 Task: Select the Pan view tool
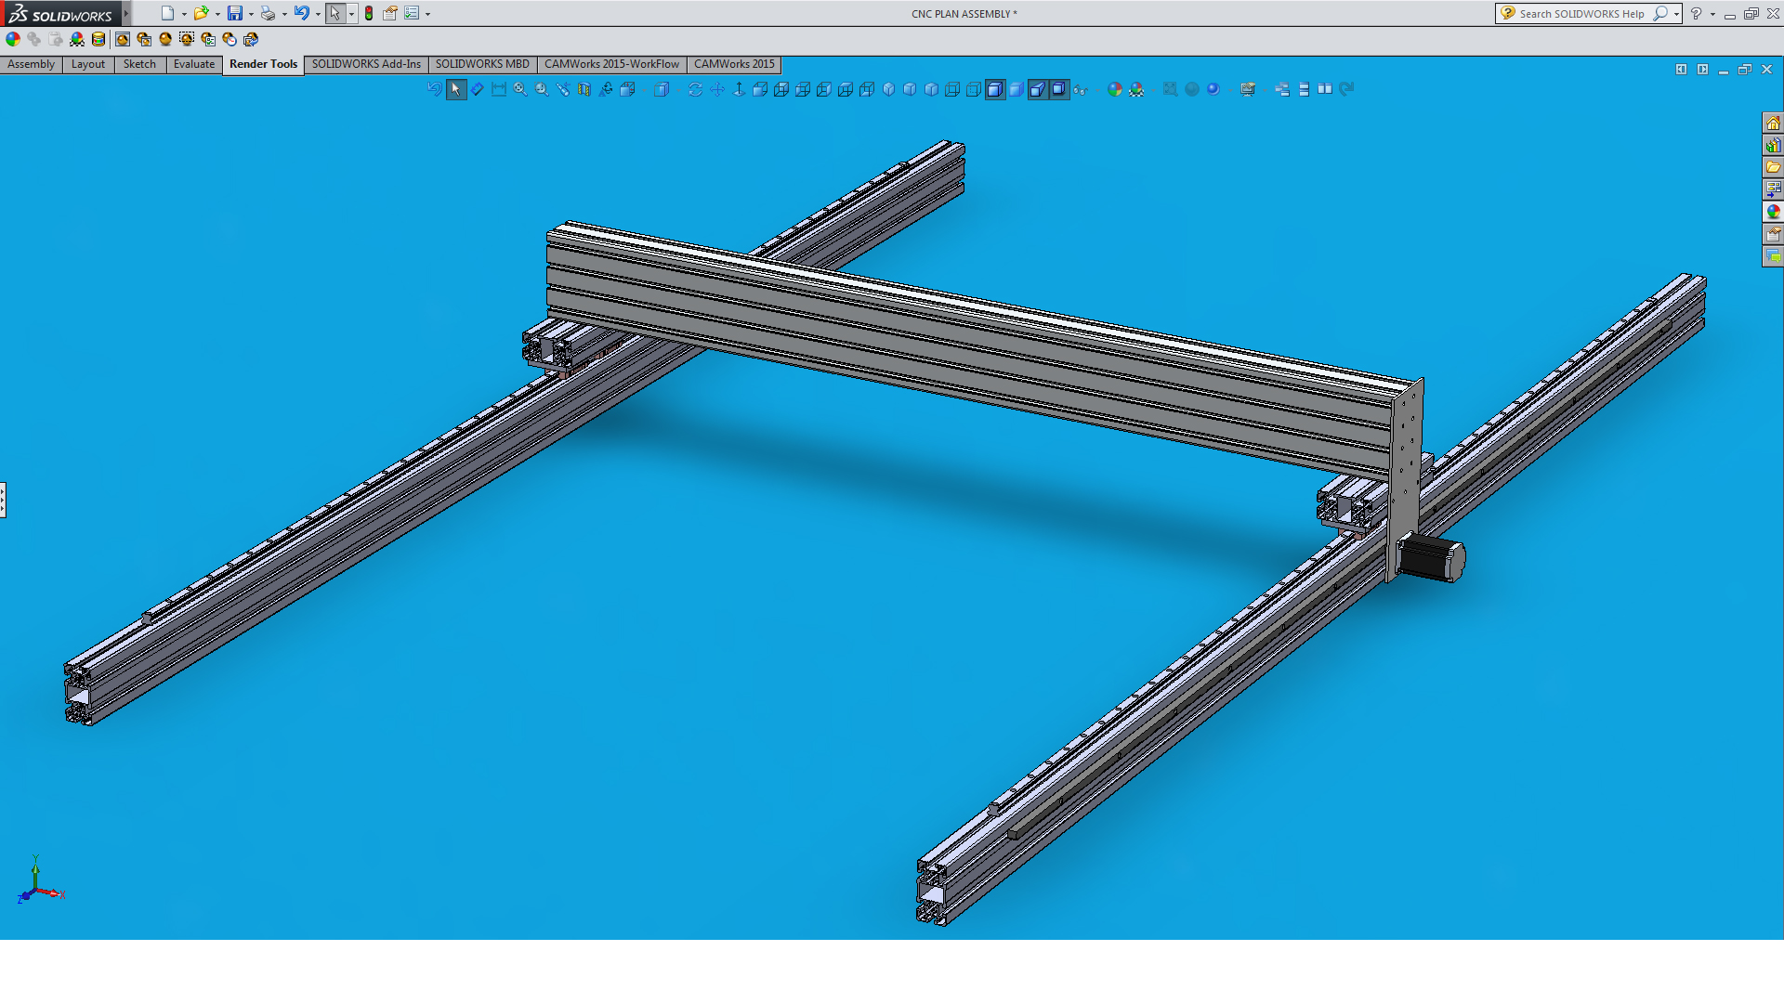tap(716, 89)
